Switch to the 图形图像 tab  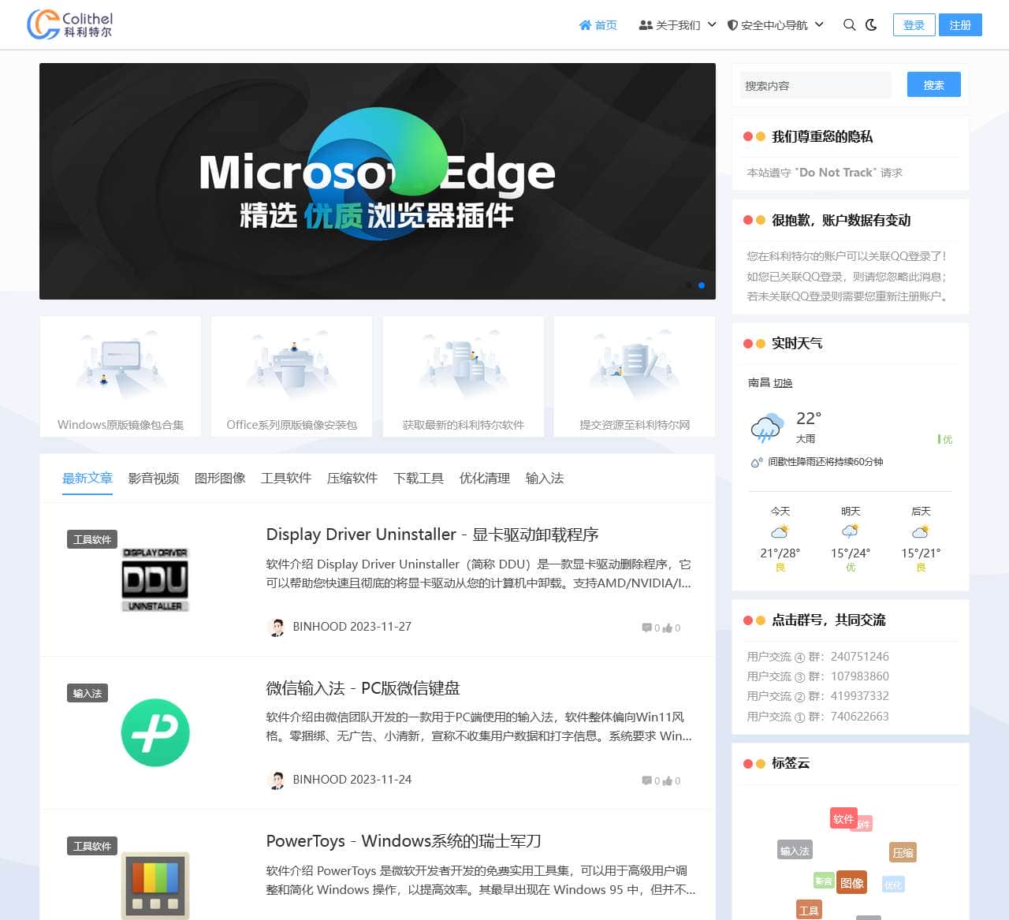[x=220, y=479]
